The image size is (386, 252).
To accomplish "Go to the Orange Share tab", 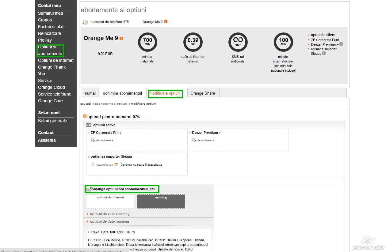I will pyautogui.click(x=203, y=93).
